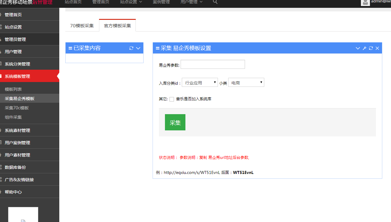Collapse the 已采集内容 panel
391x222 pixels.
click(x=138, y=48)
